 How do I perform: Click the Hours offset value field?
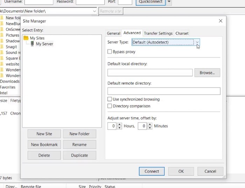coord(112,126)
